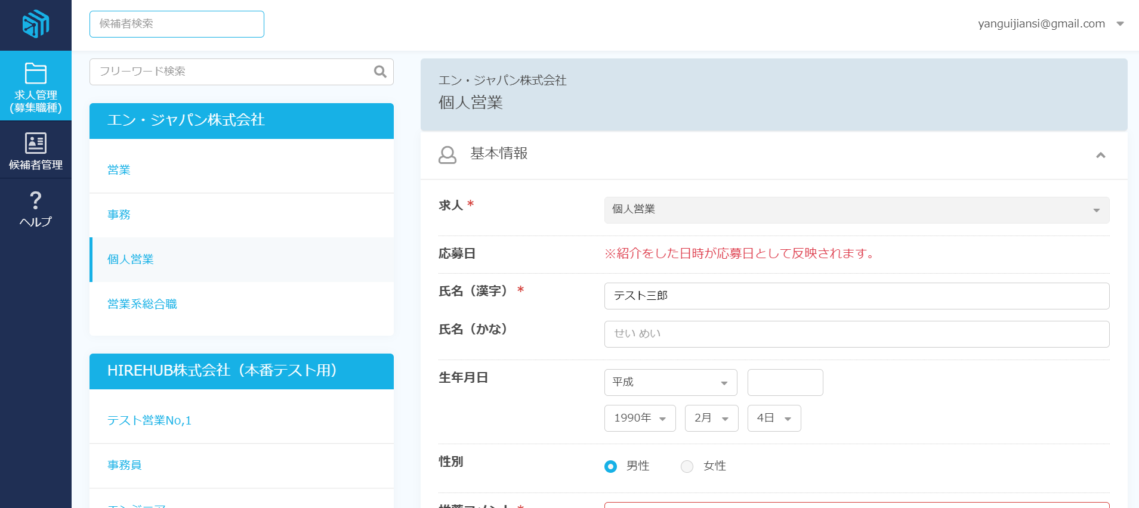Open the 4日 day dropdown
The image size is (1139, 508).
point(774,418)
